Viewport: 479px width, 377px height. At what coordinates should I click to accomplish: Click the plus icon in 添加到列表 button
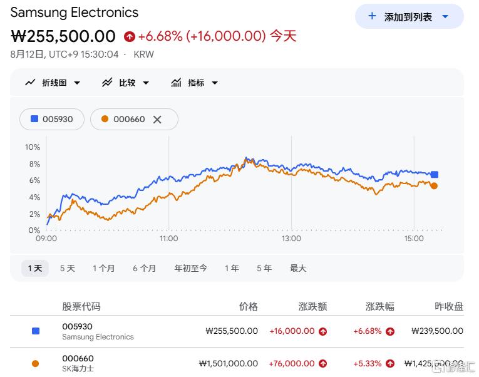[372, 16]
